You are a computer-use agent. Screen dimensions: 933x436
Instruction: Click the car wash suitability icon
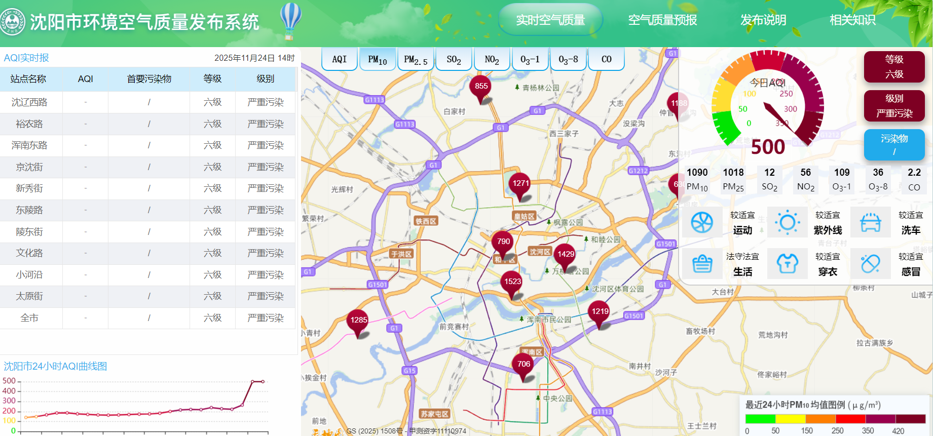[x=870, y=222]
